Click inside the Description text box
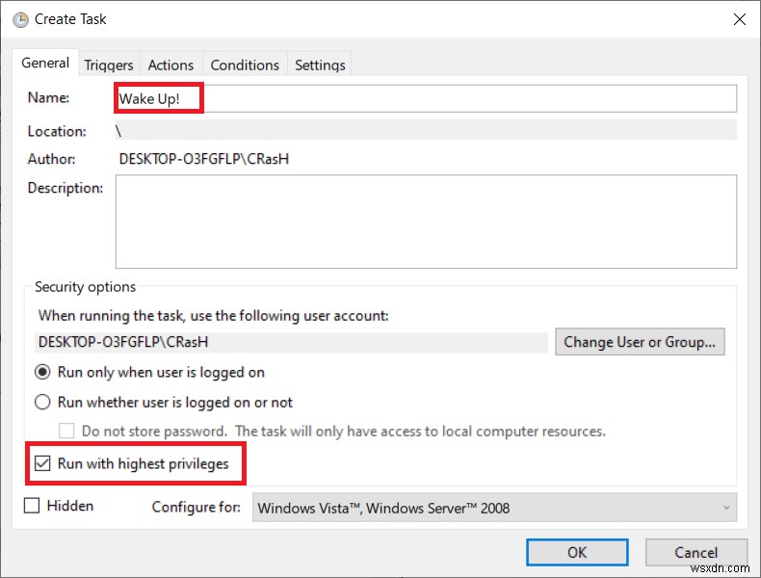This screenshot has width=761, height=578. (x=426, y=222)
